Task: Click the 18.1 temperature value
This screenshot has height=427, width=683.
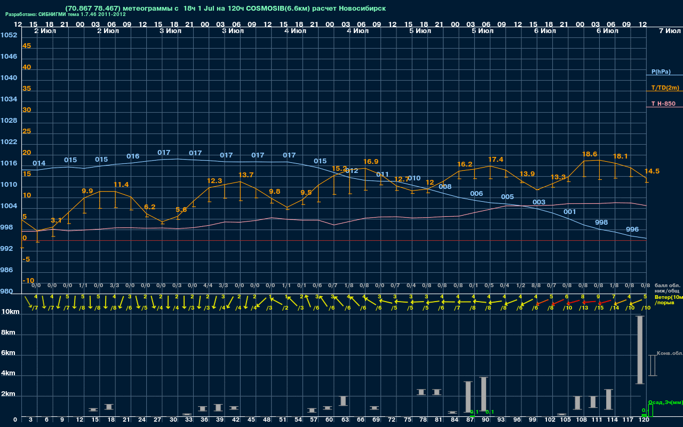Action: pos(621,156)
